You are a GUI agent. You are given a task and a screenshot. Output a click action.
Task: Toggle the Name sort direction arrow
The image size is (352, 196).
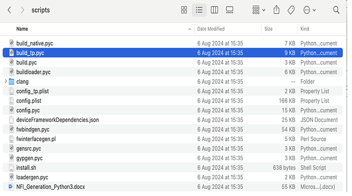[x=190, y=29]
